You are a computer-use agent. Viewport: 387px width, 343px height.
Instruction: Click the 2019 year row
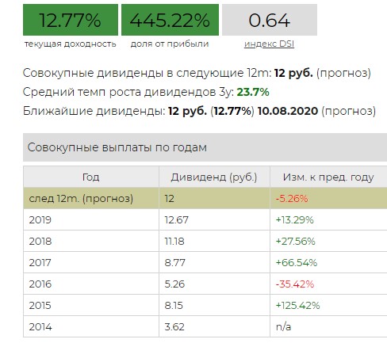tap(205, 219)
